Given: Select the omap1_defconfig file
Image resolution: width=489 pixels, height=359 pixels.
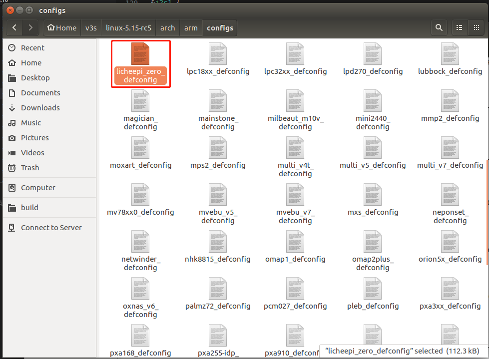Looking at the screenshot, I should click(x=295, y=247).
